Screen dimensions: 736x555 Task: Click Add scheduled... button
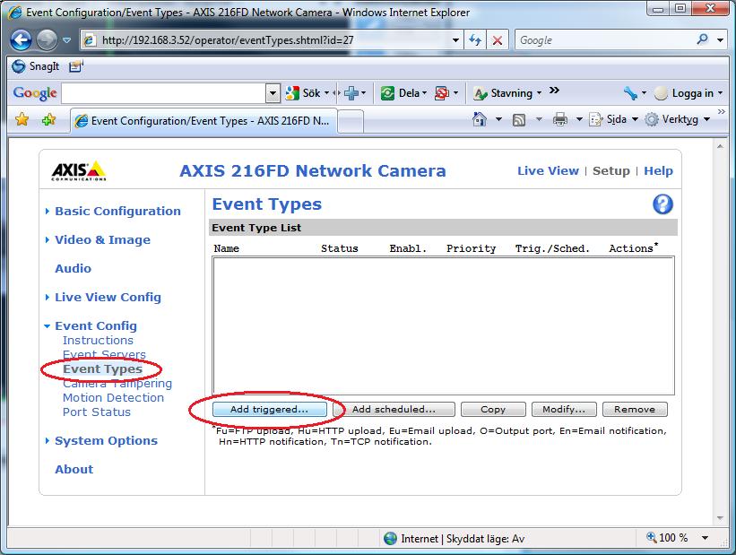click(394, 410)
